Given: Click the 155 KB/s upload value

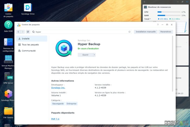Looking at the screenshot, I should 164,19.
